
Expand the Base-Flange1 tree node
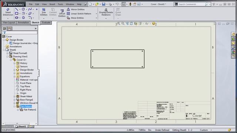tap(14, 100)
